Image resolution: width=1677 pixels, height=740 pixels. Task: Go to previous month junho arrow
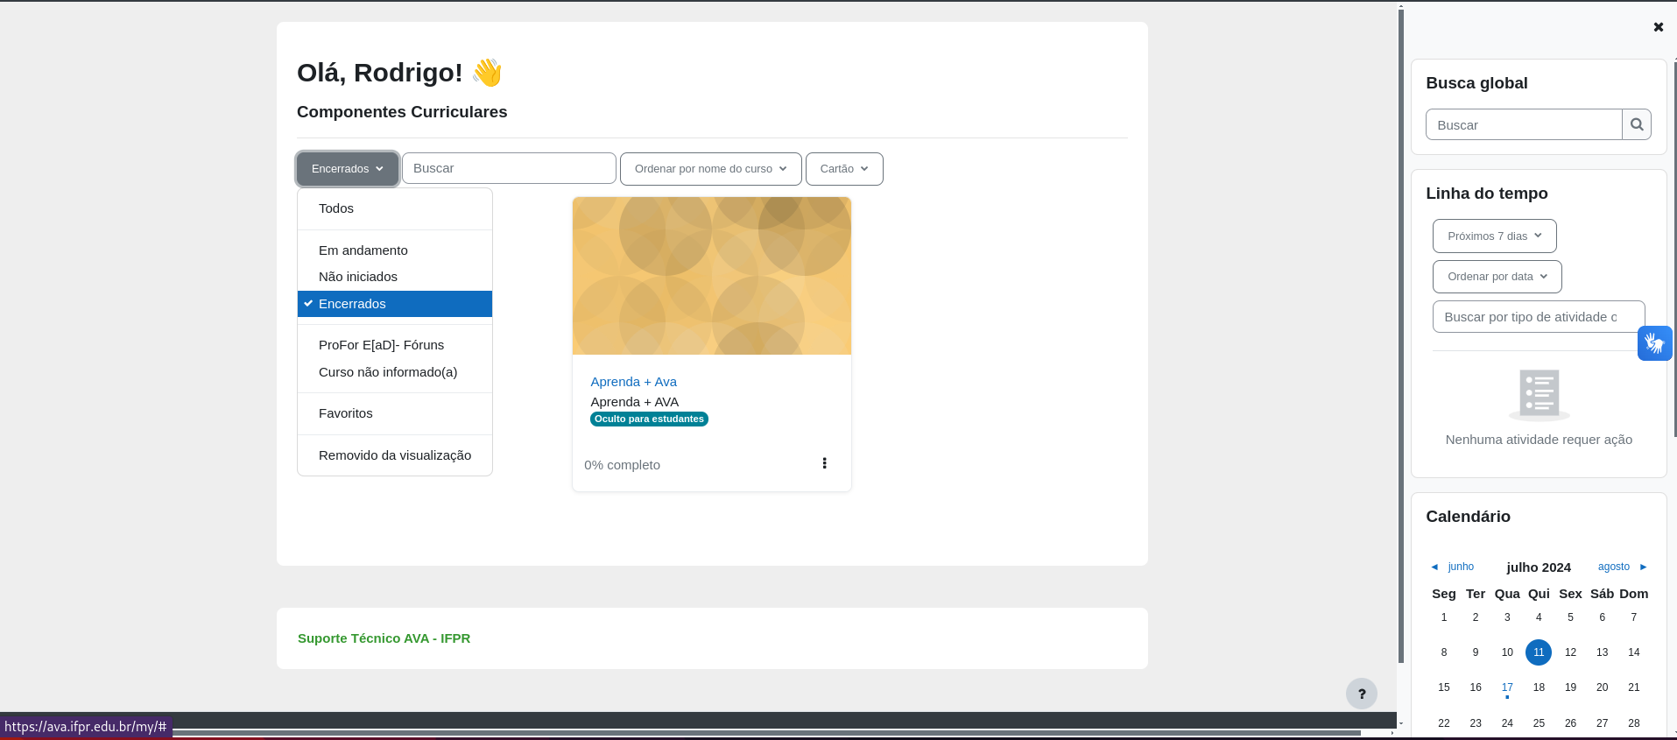pyautogui.click(x=1434, y=567)
